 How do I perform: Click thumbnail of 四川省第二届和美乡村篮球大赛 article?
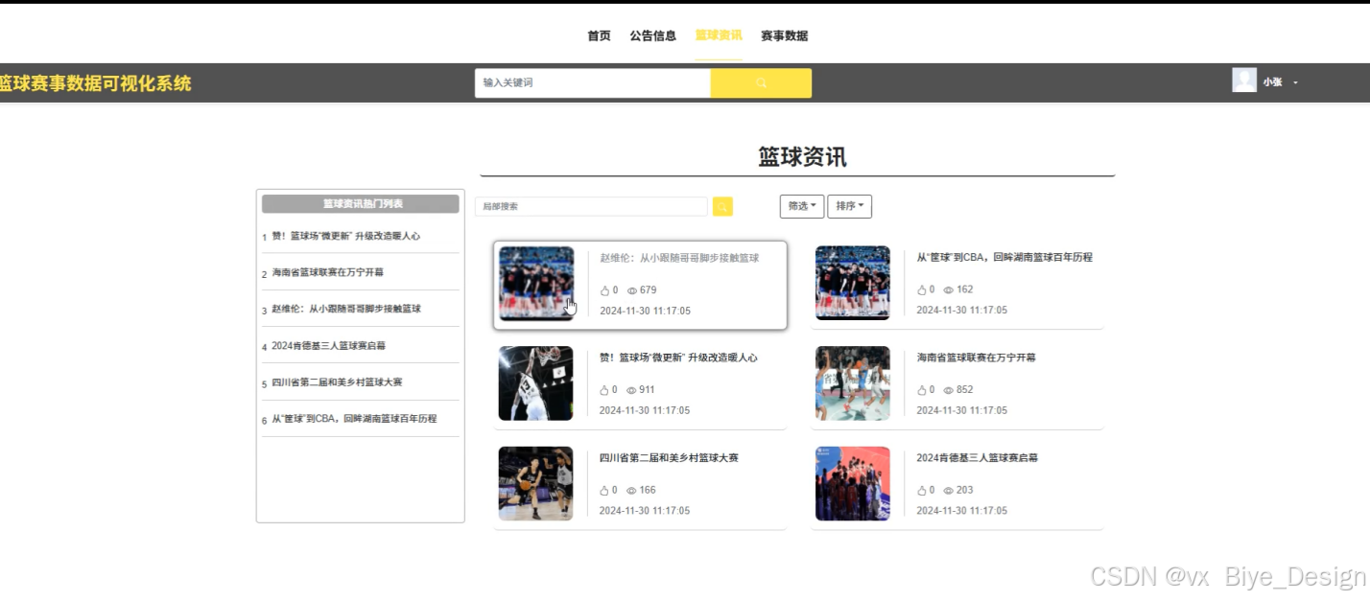click(535, 483)
